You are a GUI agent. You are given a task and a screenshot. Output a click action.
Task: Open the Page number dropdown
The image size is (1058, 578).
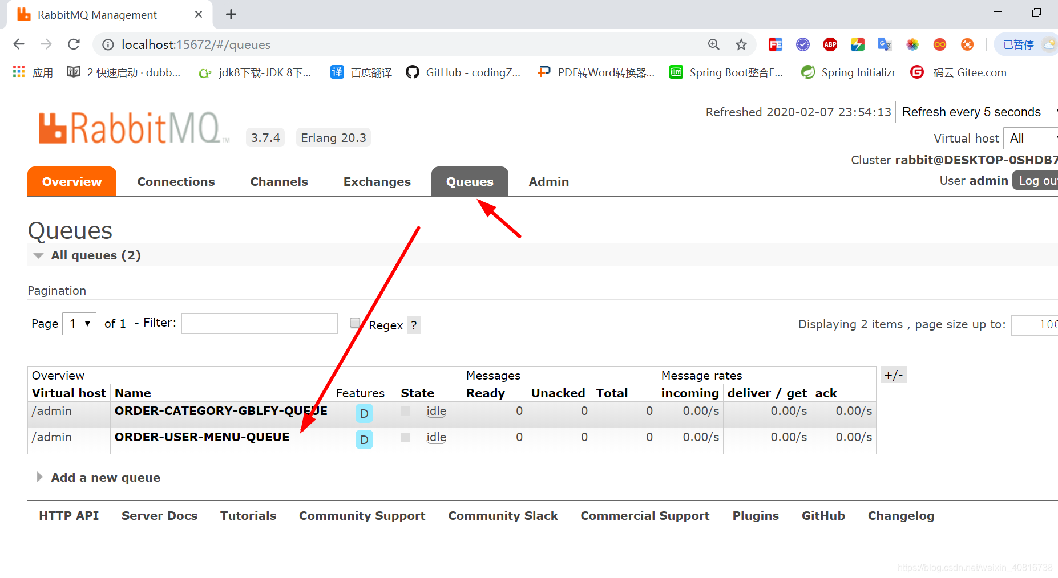(x=79, y=324)
